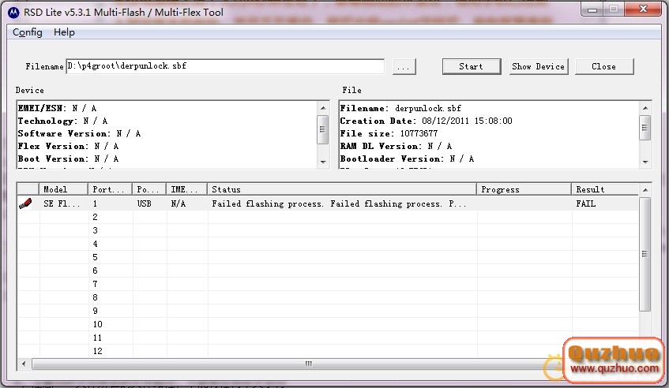This screenshot has height=388, width=669.
Task: Click left arrow of horizontal scrollbar
Action: click(x=24, y=364)
